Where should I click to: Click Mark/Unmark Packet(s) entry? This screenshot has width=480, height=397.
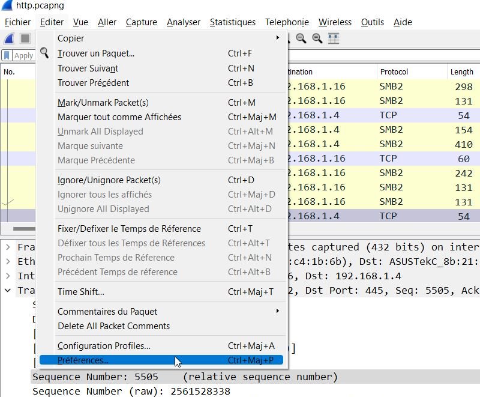click(103, 103)
